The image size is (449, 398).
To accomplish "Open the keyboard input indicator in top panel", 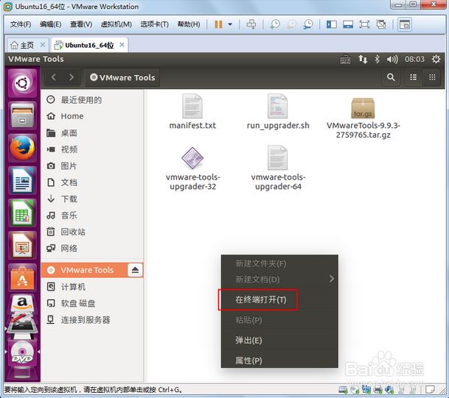I will coord(345,60).
